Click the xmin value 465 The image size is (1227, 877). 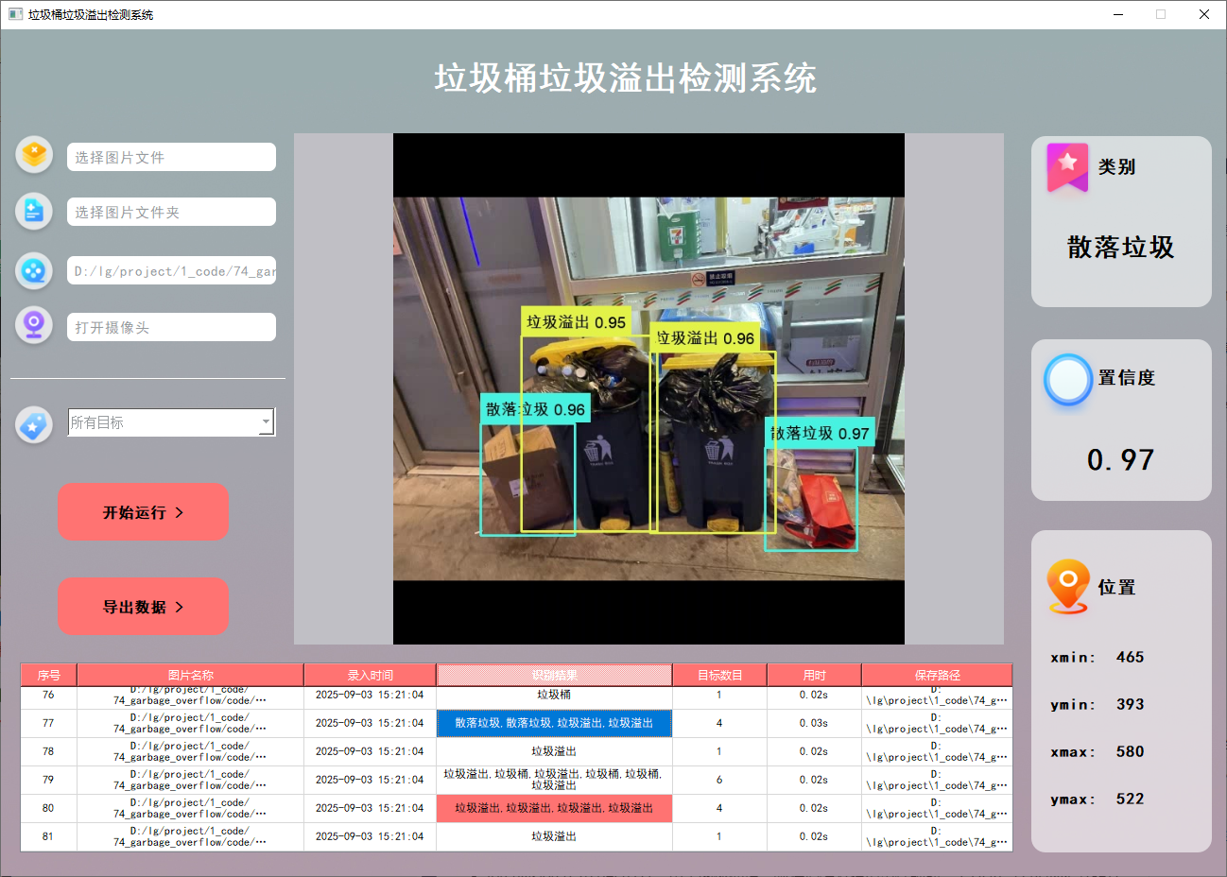(x=1130, y=657)
